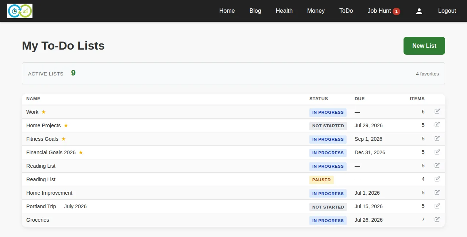
Task: Click the Job Hunt notification badge
Action: tap(396, 11)
